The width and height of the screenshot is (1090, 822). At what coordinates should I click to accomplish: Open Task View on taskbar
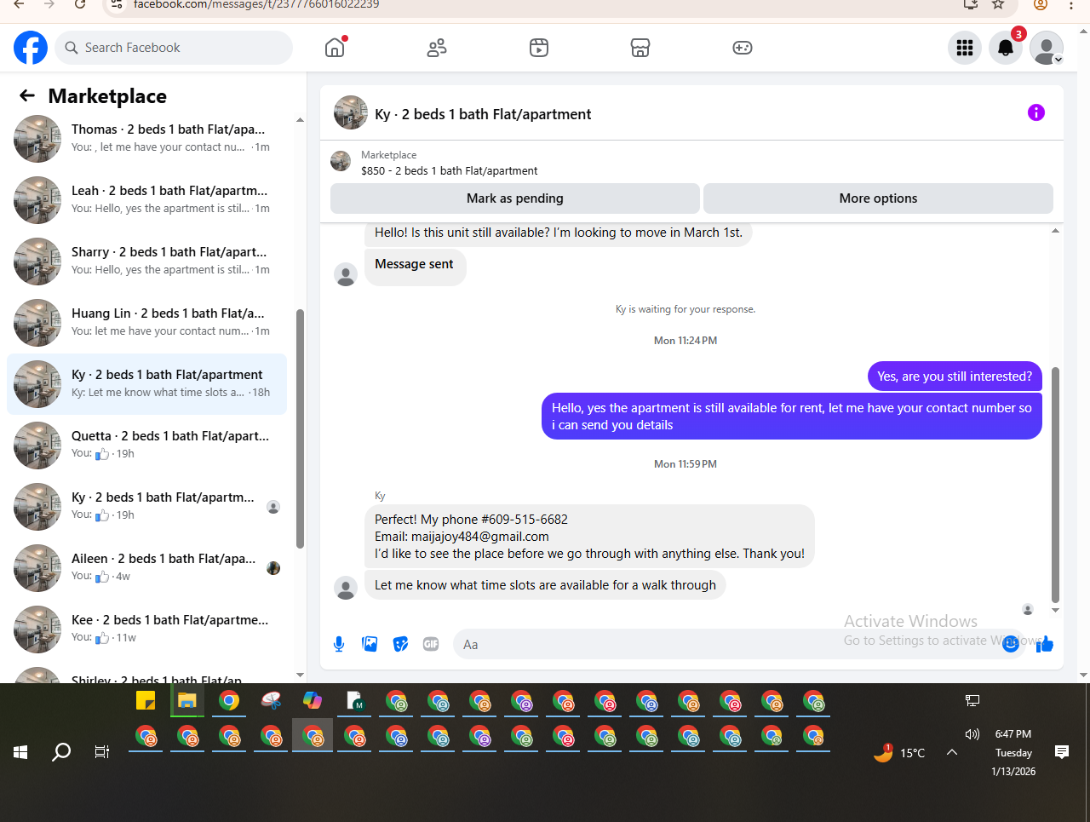102,752
